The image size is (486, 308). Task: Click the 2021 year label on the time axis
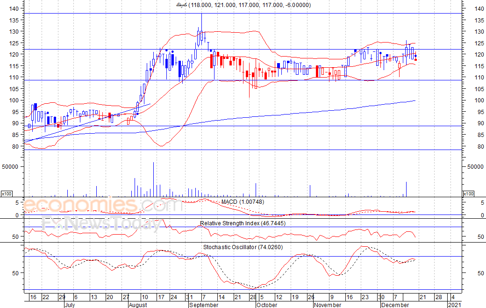click(x=454, y=305)
